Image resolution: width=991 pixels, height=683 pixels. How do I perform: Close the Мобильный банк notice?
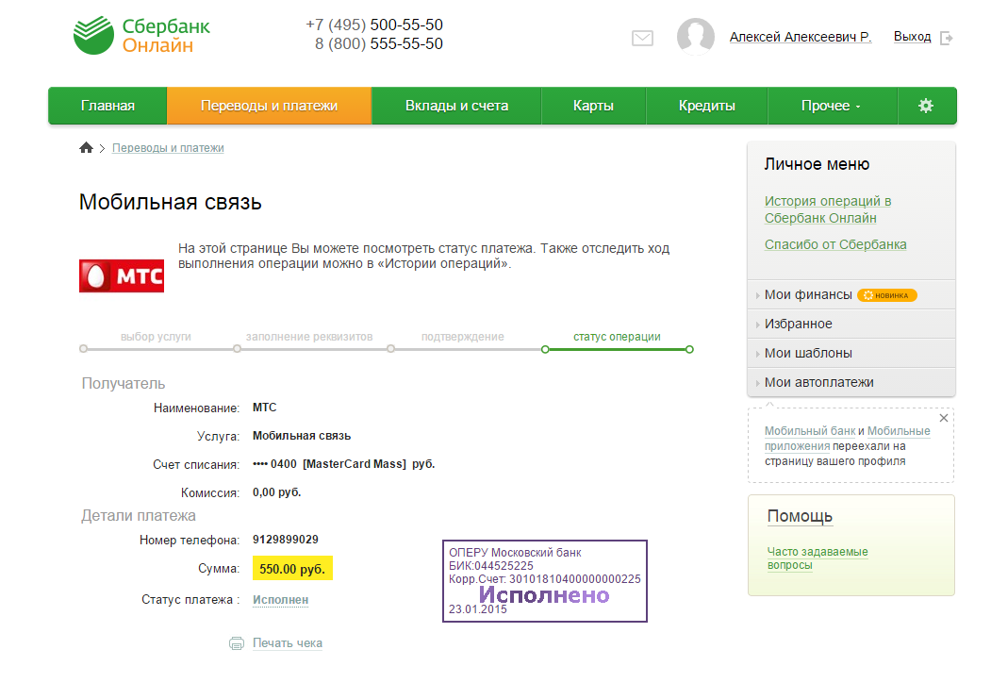coord(944,418)
